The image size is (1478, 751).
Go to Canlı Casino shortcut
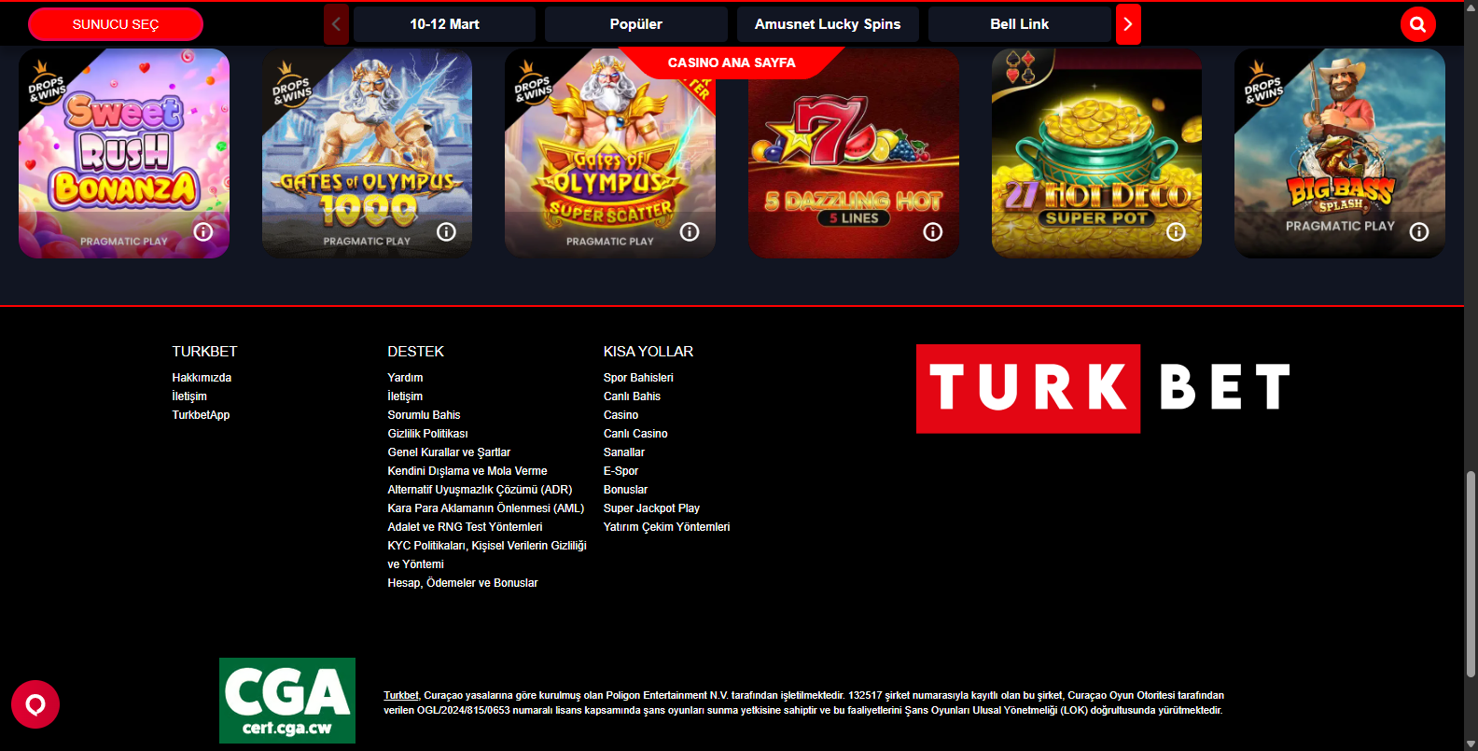(635, 434)
